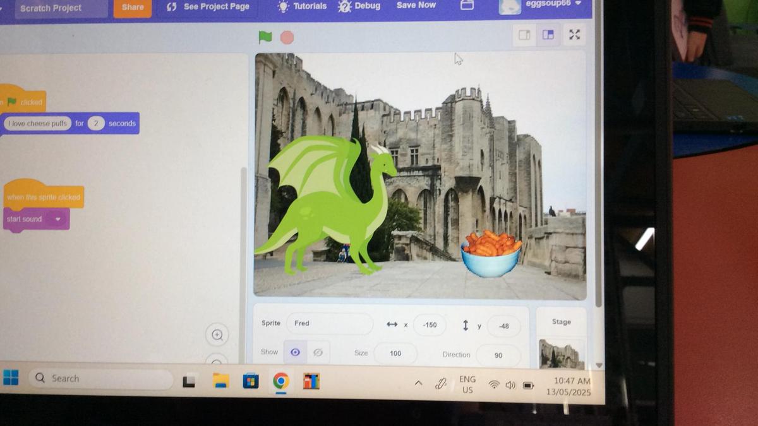This screenshot has width=758, height=426.
Task: Edit the Scratch Project title field
Action: point(61,8)
